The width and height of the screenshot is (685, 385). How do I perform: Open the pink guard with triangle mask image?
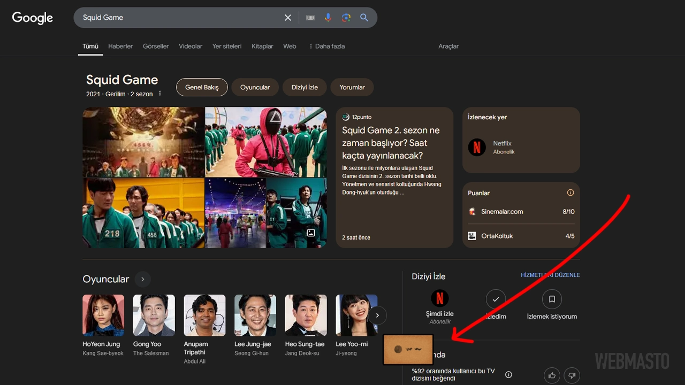[266, 142]
